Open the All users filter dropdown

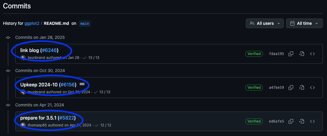click(x=265, y=23)
